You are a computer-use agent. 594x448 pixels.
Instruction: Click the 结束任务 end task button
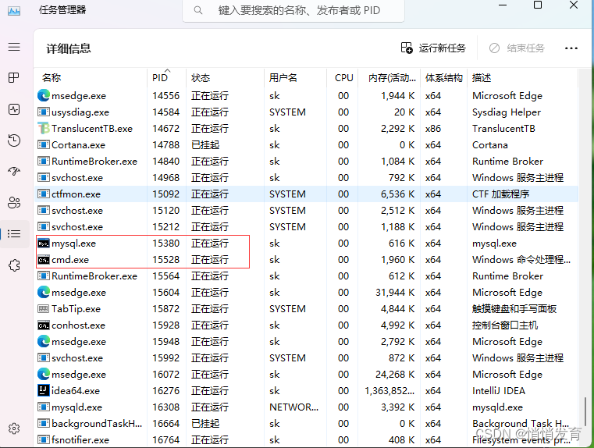tap(517, 48)
